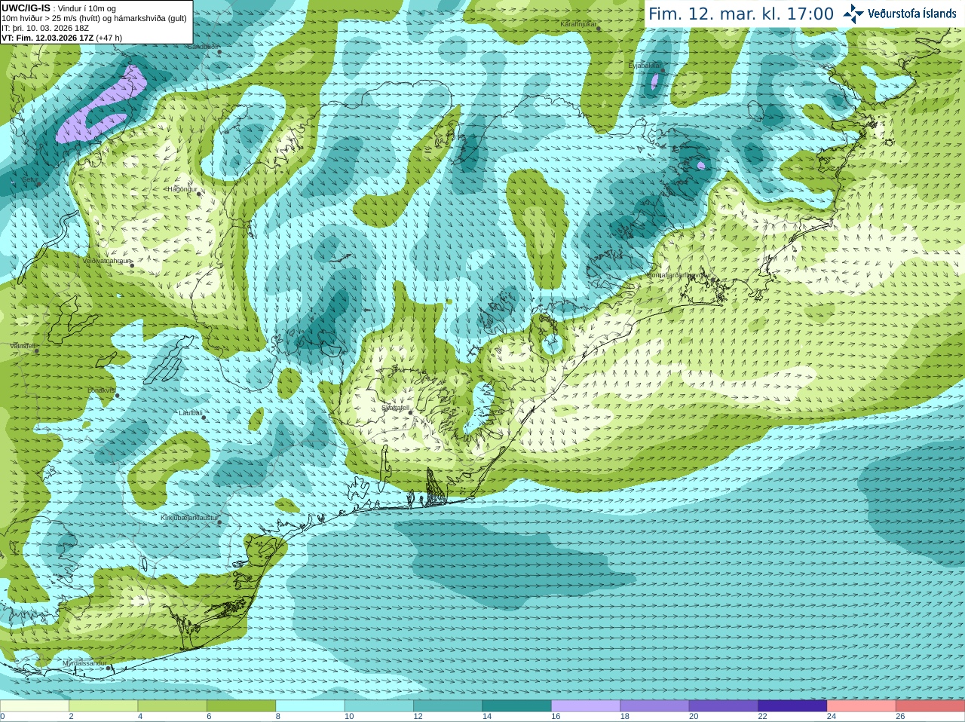This screenshot has height=722, width=965.
Task: Click the Veðurstofa Íslands name text
Action: pos(911,14)
